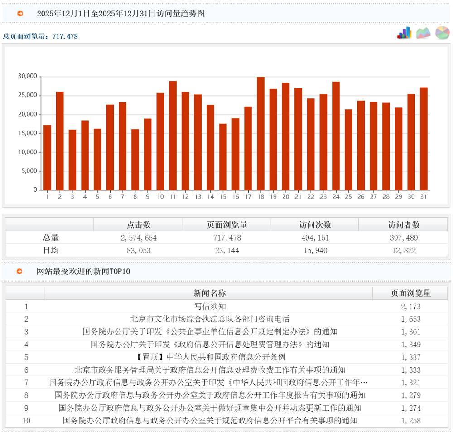Open tenth-ranked 规范政府信息公开平台 notice
453x433 pixels.
[x=210, y=421]
